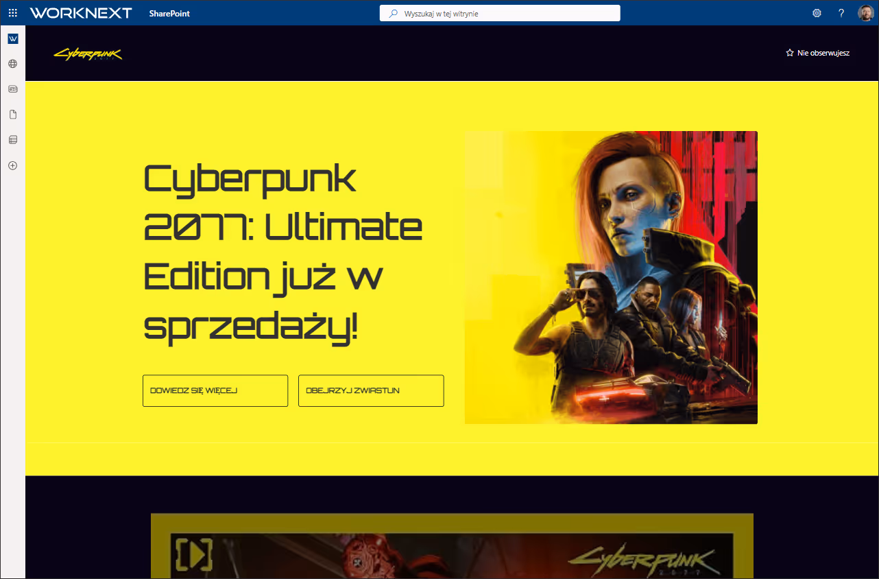Viewport: 879px width, 579px height.
Task: Click the search box "Wyszukaj w tej witrynie"
Action: tap(500, 13)
